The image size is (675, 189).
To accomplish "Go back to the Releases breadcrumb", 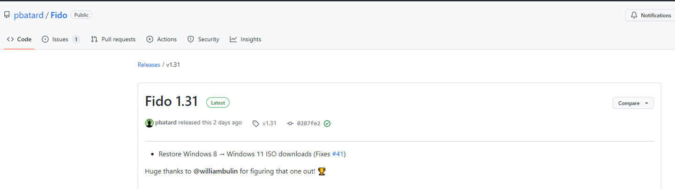I will (149, 65).
